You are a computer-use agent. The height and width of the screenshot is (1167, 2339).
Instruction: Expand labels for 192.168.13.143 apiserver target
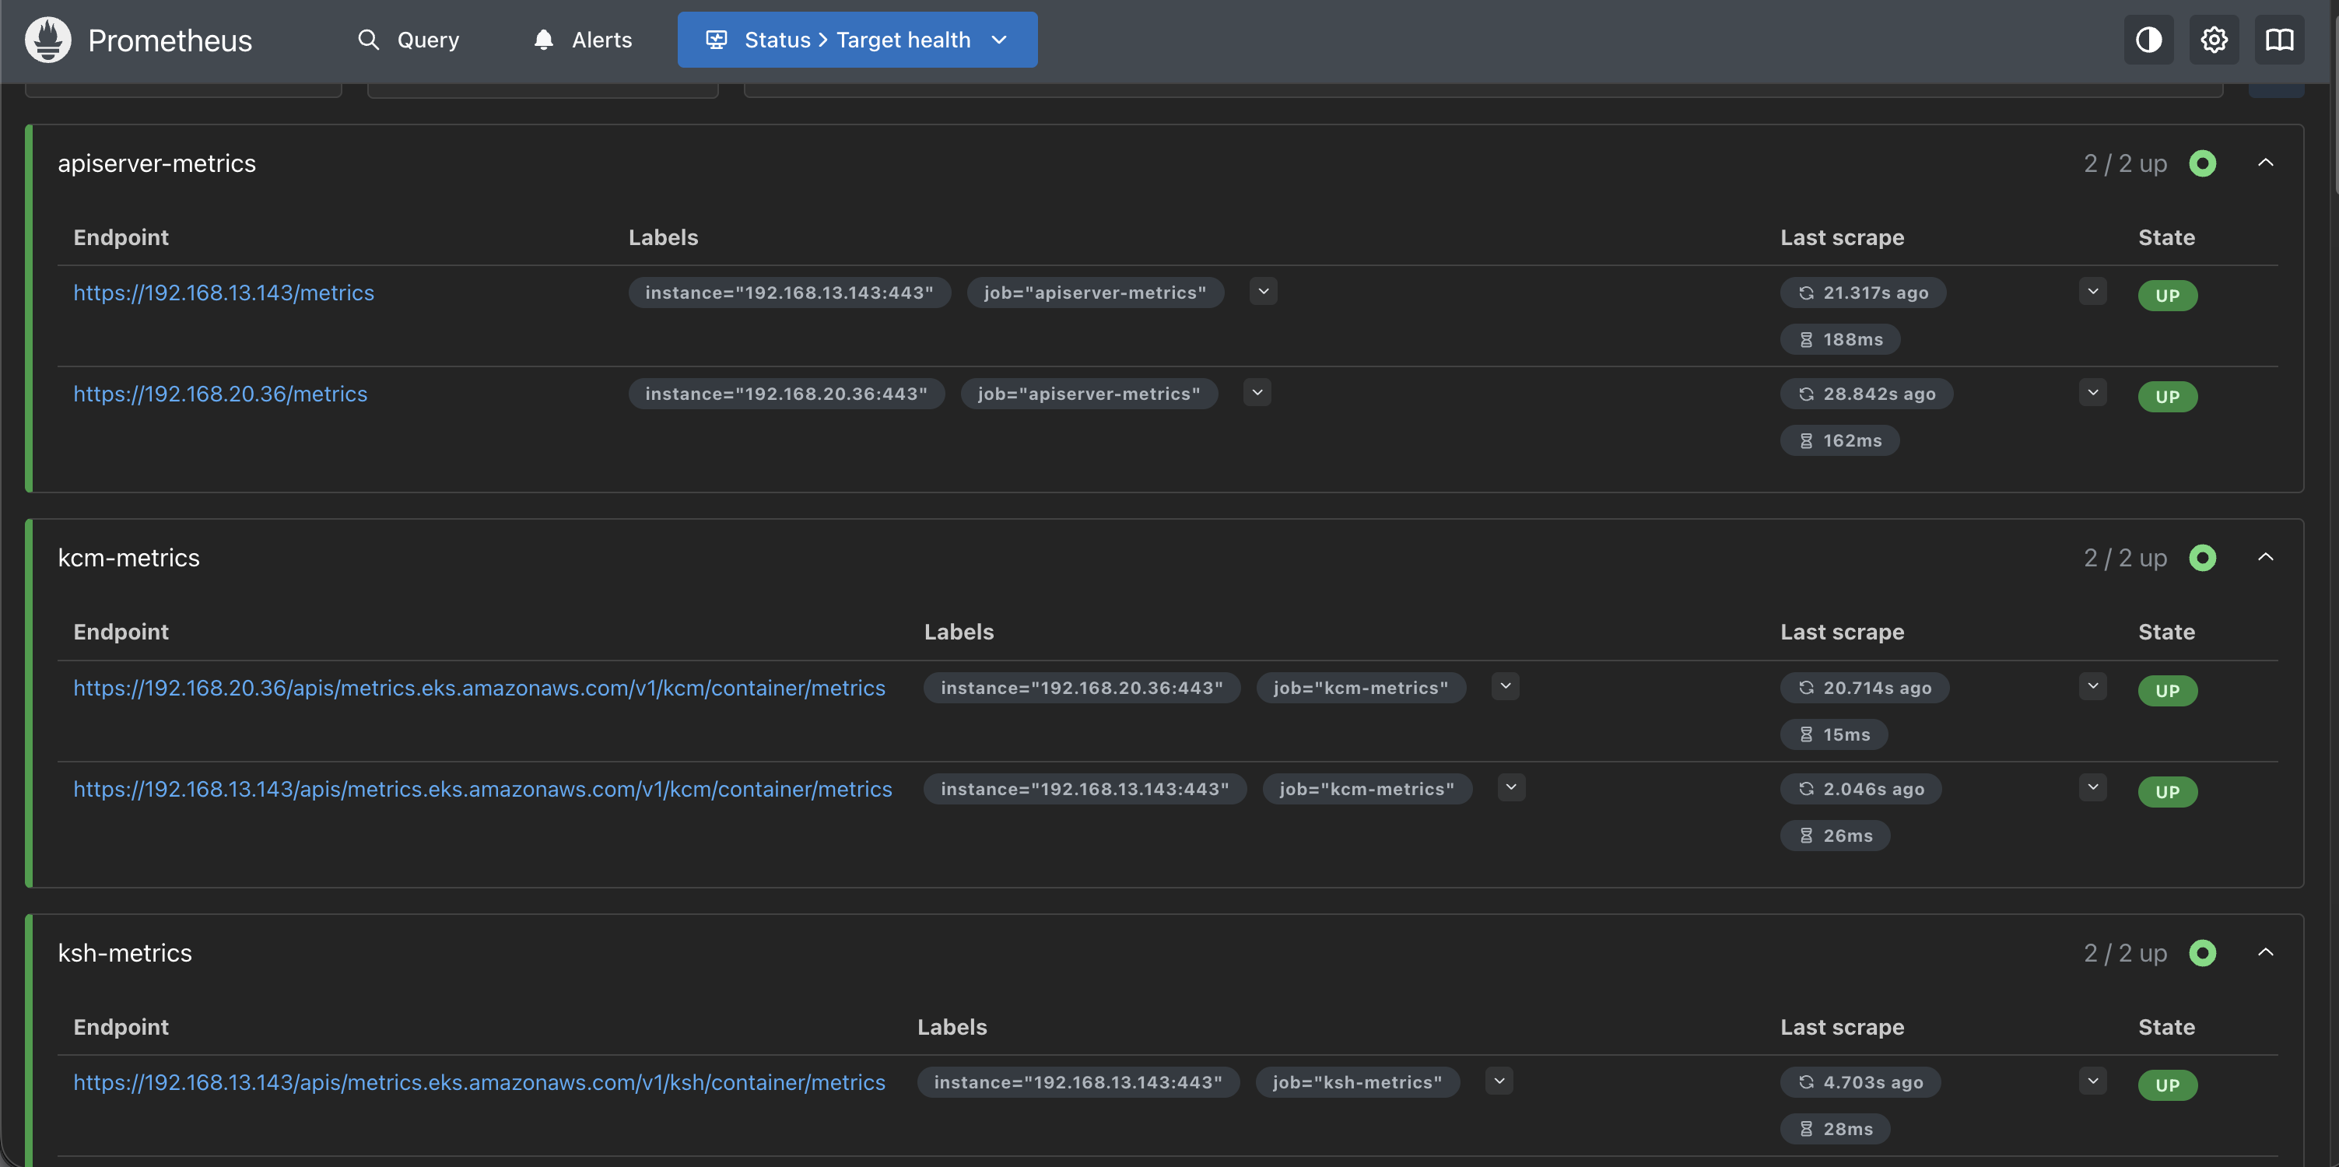(x=1263, y=292)
